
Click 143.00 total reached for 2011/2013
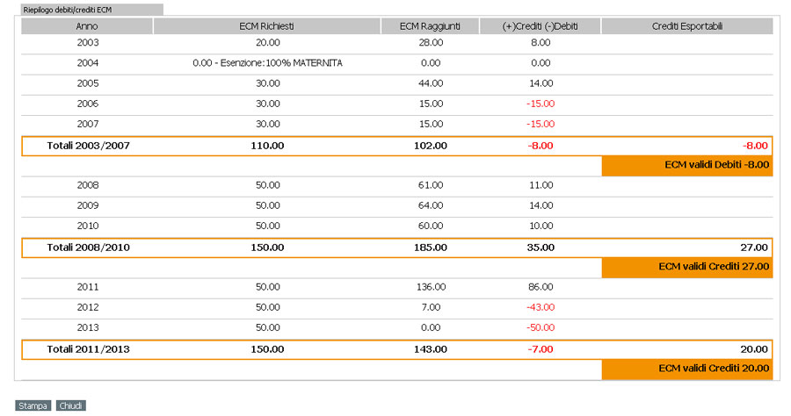431,349
